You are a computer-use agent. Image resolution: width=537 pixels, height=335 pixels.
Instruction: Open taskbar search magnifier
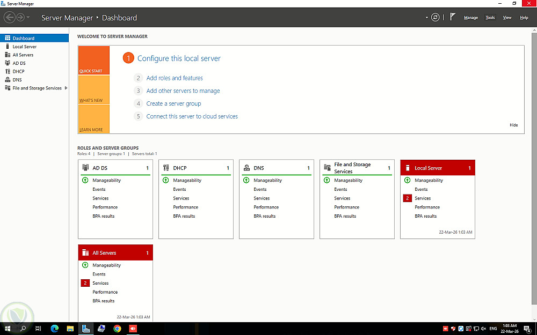tap(23, 329)
